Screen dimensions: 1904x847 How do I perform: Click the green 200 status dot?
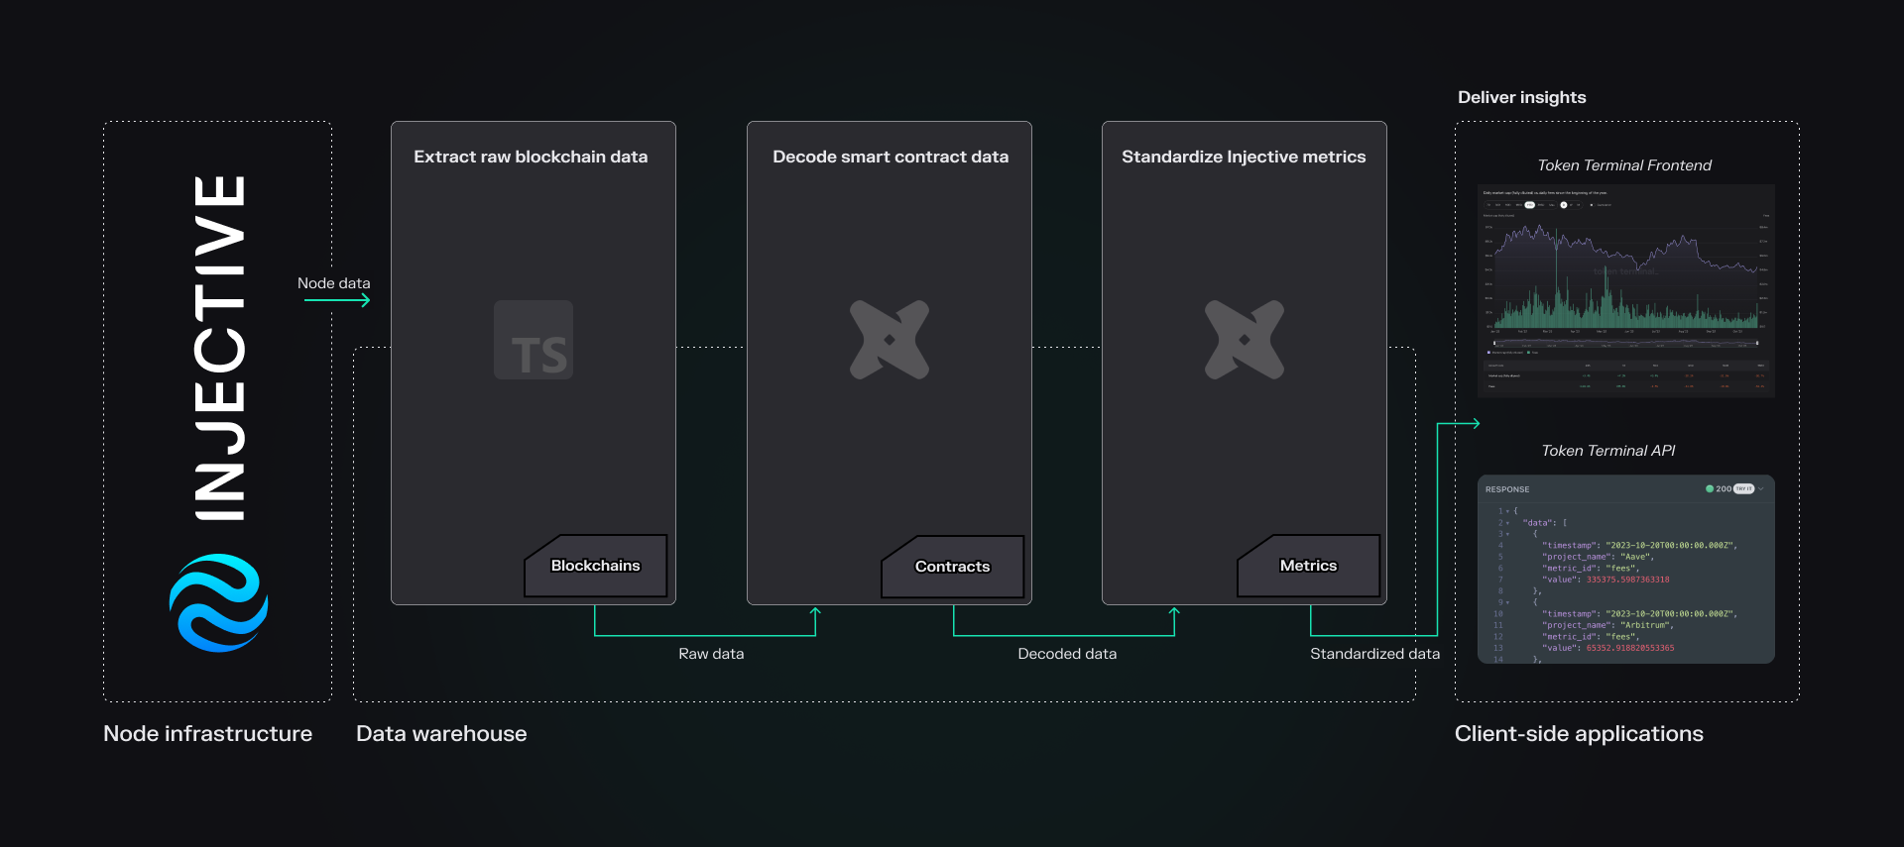pyautogui.click(x=1710, y=488)
